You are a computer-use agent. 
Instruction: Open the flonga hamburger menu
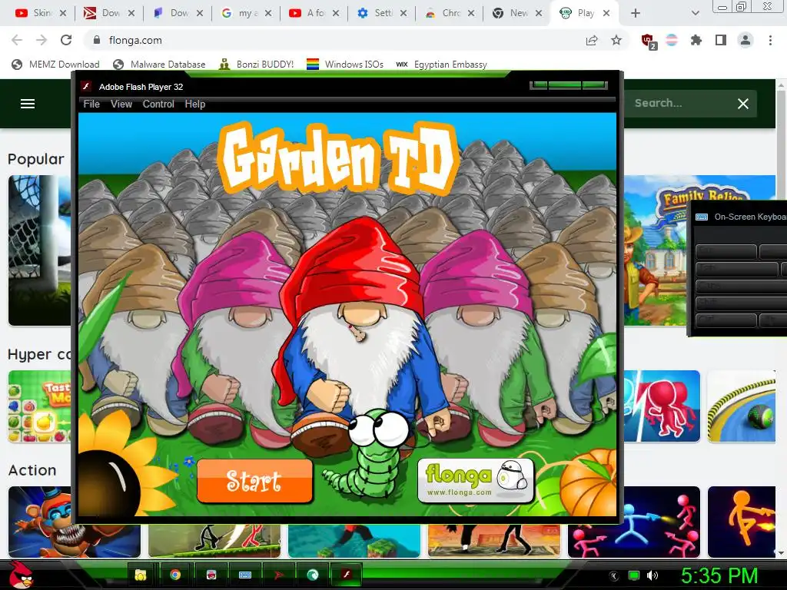pos(28,104)
